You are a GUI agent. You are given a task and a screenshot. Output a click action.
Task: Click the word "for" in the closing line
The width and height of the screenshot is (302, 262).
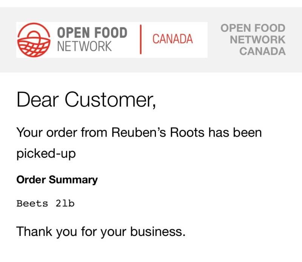point(89,231)
